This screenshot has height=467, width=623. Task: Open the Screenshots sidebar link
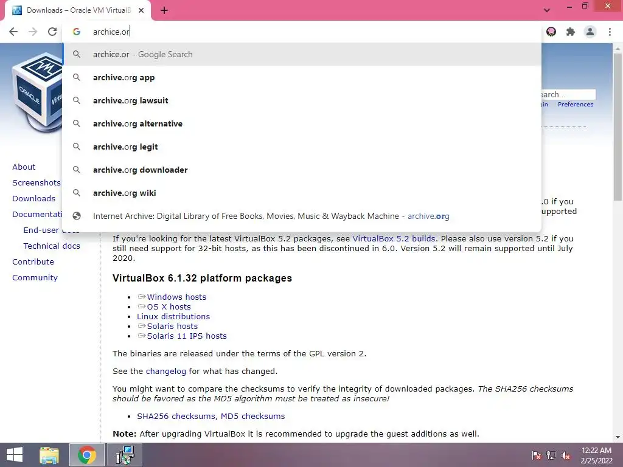tap(36, 182)
